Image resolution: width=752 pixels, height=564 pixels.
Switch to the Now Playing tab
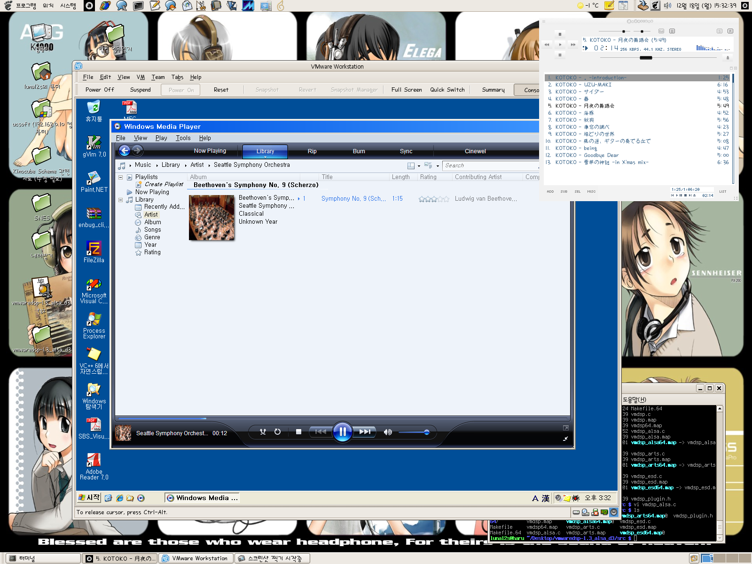(210, 151)
